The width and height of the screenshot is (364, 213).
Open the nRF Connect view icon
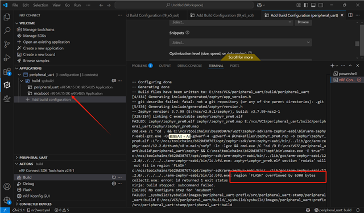pos(7,85)
